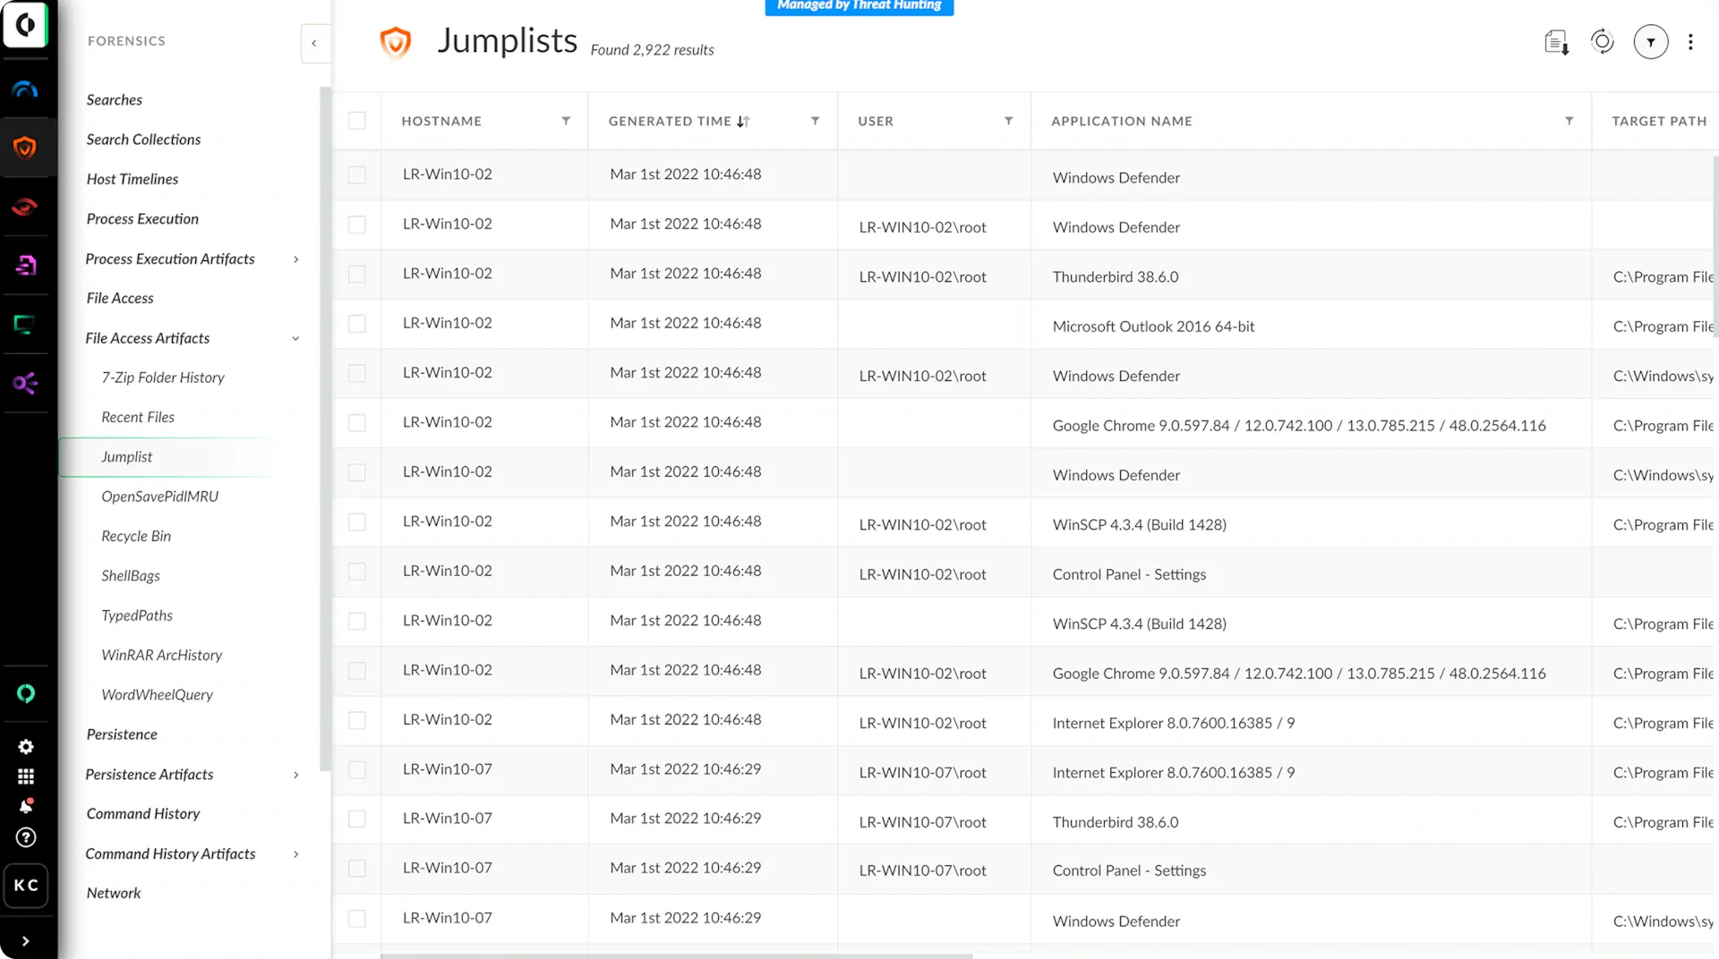Open the KC user profile avatar

point(26,885)
